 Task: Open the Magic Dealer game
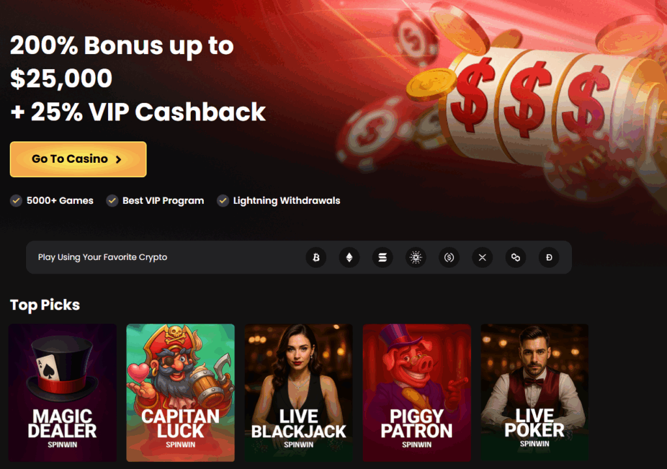click(x=63, y=392)
